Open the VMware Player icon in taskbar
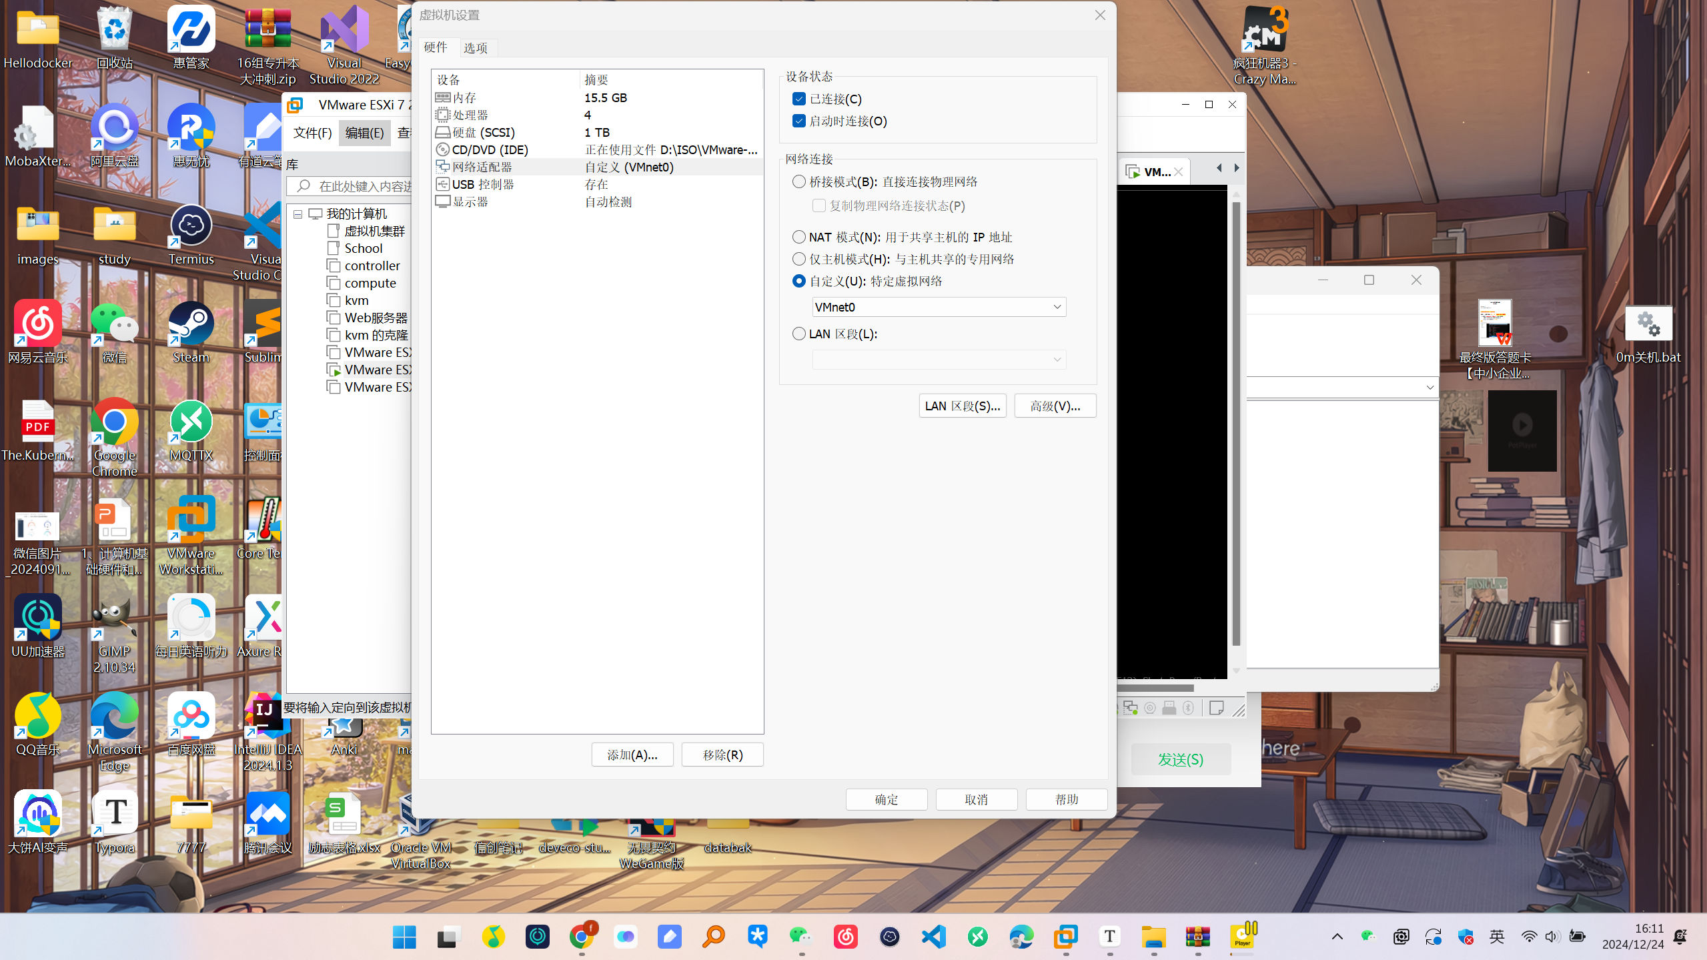 click(x=1242, y=937)
